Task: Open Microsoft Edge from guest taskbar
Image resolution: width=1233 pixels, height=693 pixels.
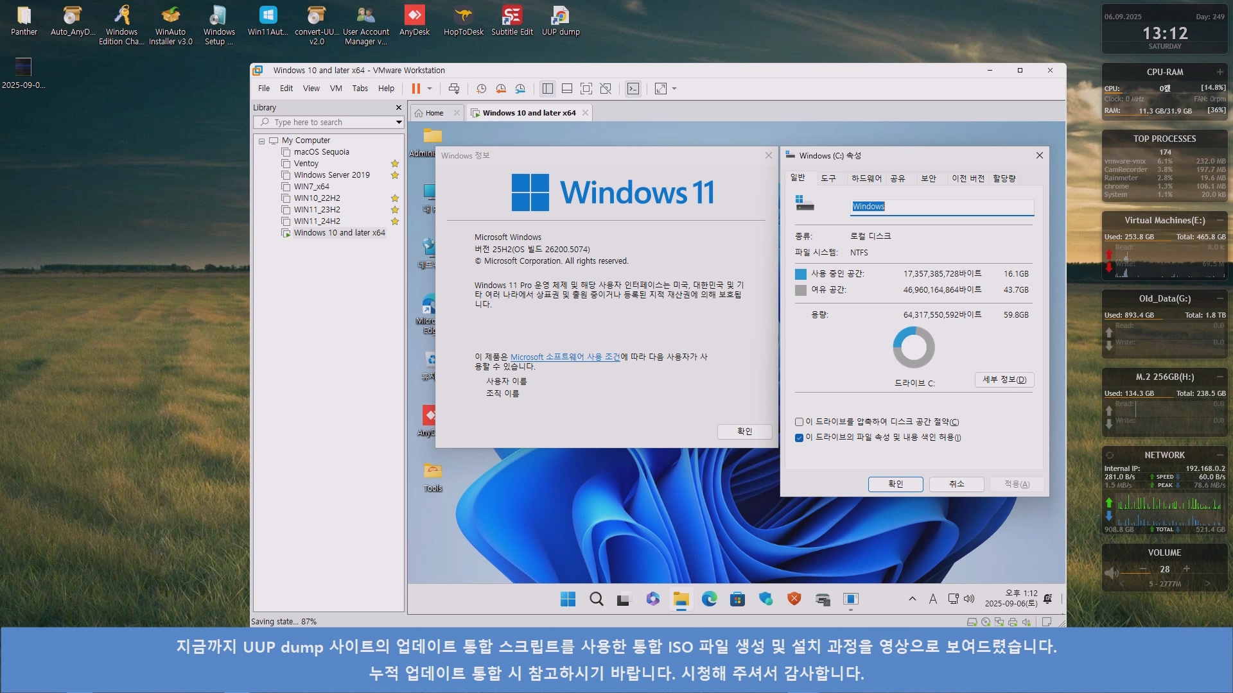Action: (710, 599)
